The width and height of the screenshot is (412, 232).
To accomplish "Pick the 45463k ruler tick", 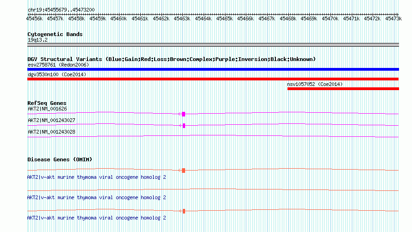I will coord(182,18).
